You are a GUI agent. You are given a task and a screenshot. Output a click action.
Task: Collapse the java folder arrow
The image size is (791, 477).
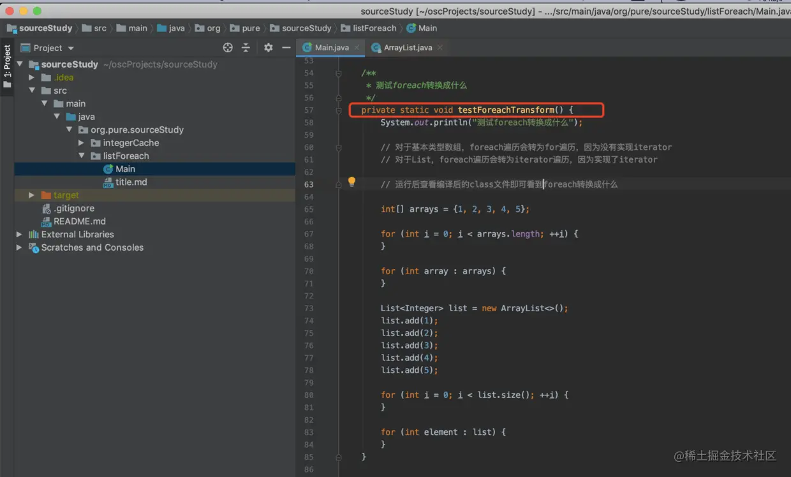(57, 117)
